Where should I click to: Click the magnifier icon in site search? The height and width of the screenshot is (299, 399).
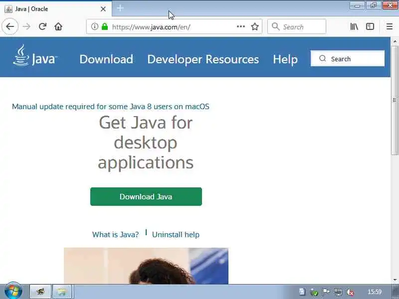pos(322,58)
